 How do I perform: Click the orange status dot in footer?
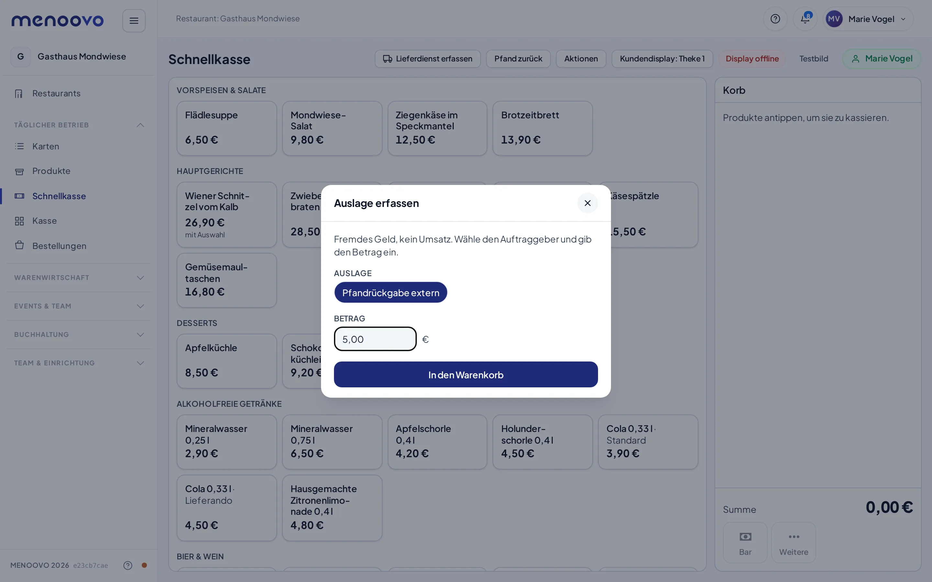pos(144,565)
